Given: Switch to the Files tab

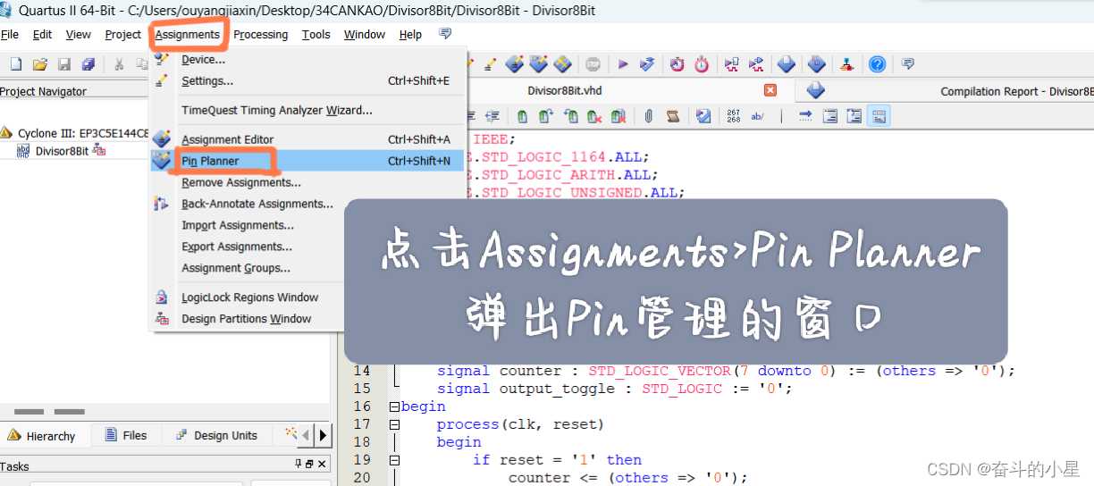Looking at the screenshot, I should pyautogui.click(x=126, y=436).
